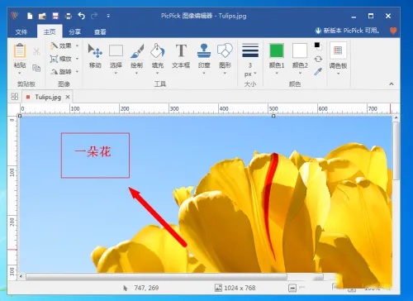Collapse the ribbon with the up chevron
Image resolution: width=413 pixels, height=301 pixels.
392,84
